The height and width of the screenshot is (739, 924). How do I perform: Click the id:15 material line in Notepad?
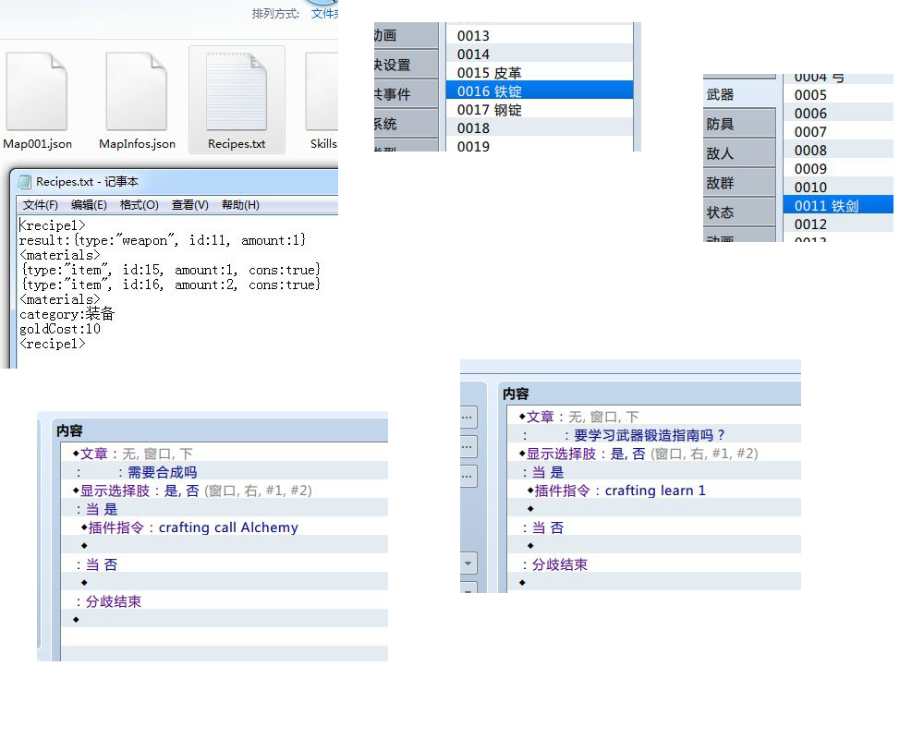click(171, 270)
